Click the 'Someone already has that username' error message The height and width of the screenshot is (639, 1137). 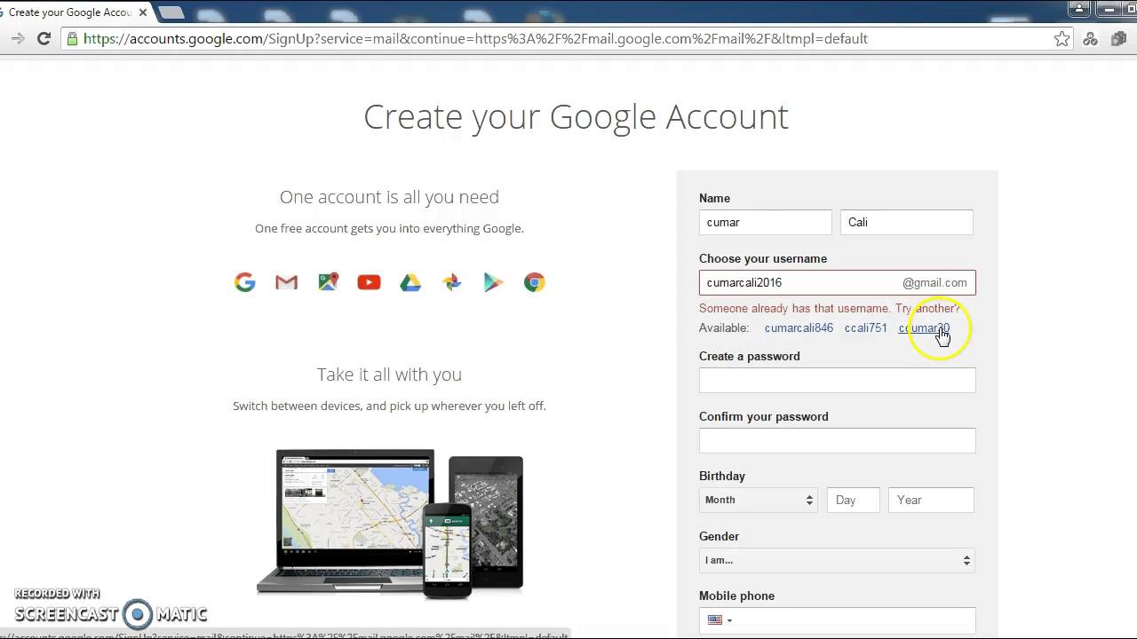click(830, 308)
